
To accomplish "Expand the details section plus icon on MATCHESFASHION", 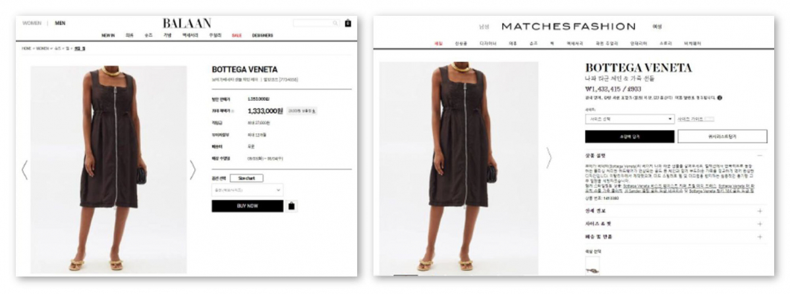I will tap(760, 211).
